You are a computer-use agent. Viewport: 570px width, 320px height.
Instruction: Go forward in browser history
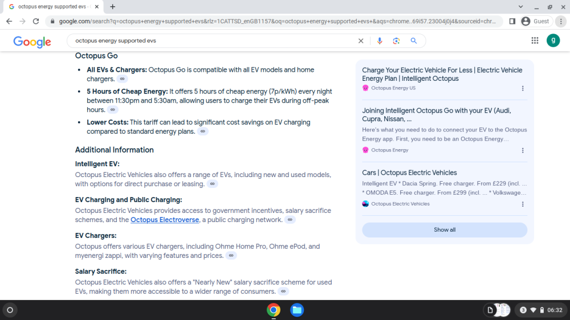pyautogui.click(x=23, y=22)
